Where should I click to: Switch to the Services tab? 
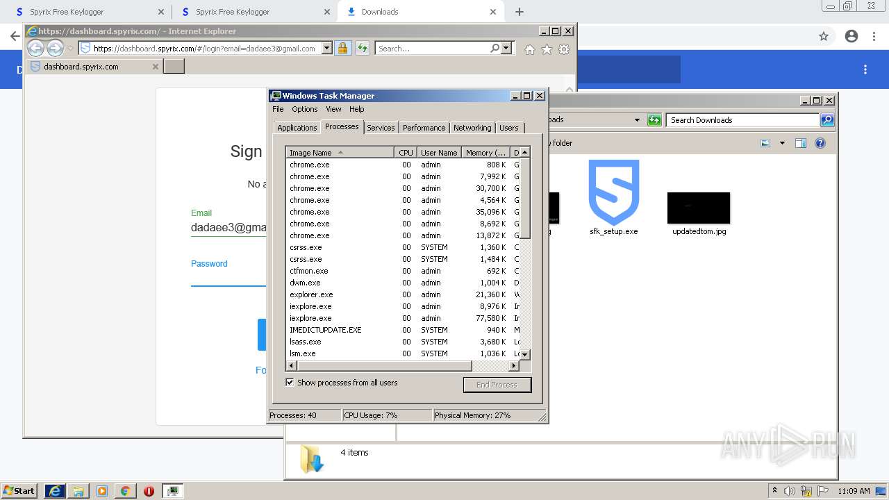point(381,128)
